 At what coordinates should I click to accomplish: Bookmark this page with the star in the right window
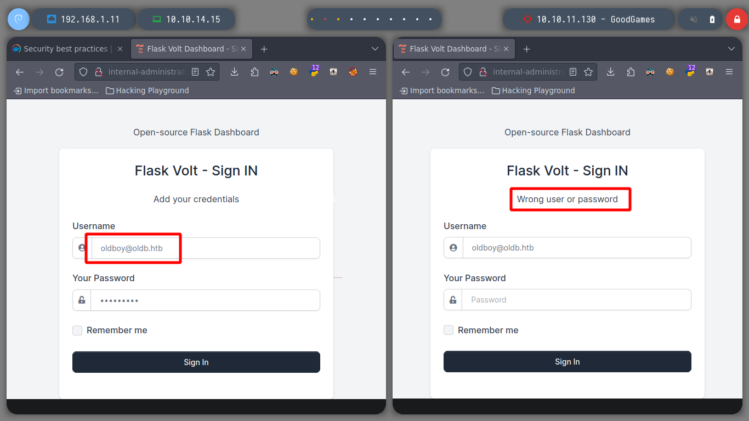pyautogui.click(x=588, y=72)
